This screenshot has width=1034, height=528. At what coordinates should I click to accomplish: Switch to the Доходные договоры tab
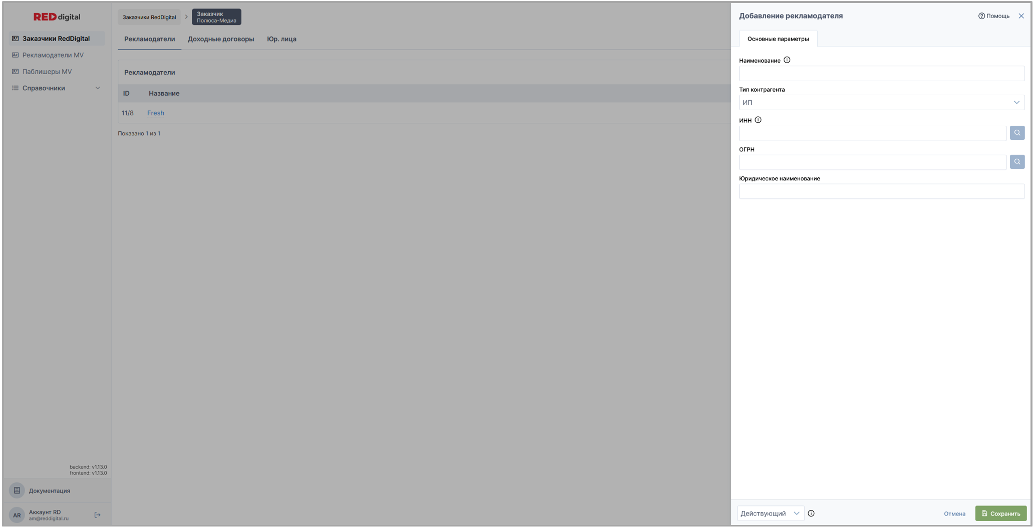(x=220, y=39)
